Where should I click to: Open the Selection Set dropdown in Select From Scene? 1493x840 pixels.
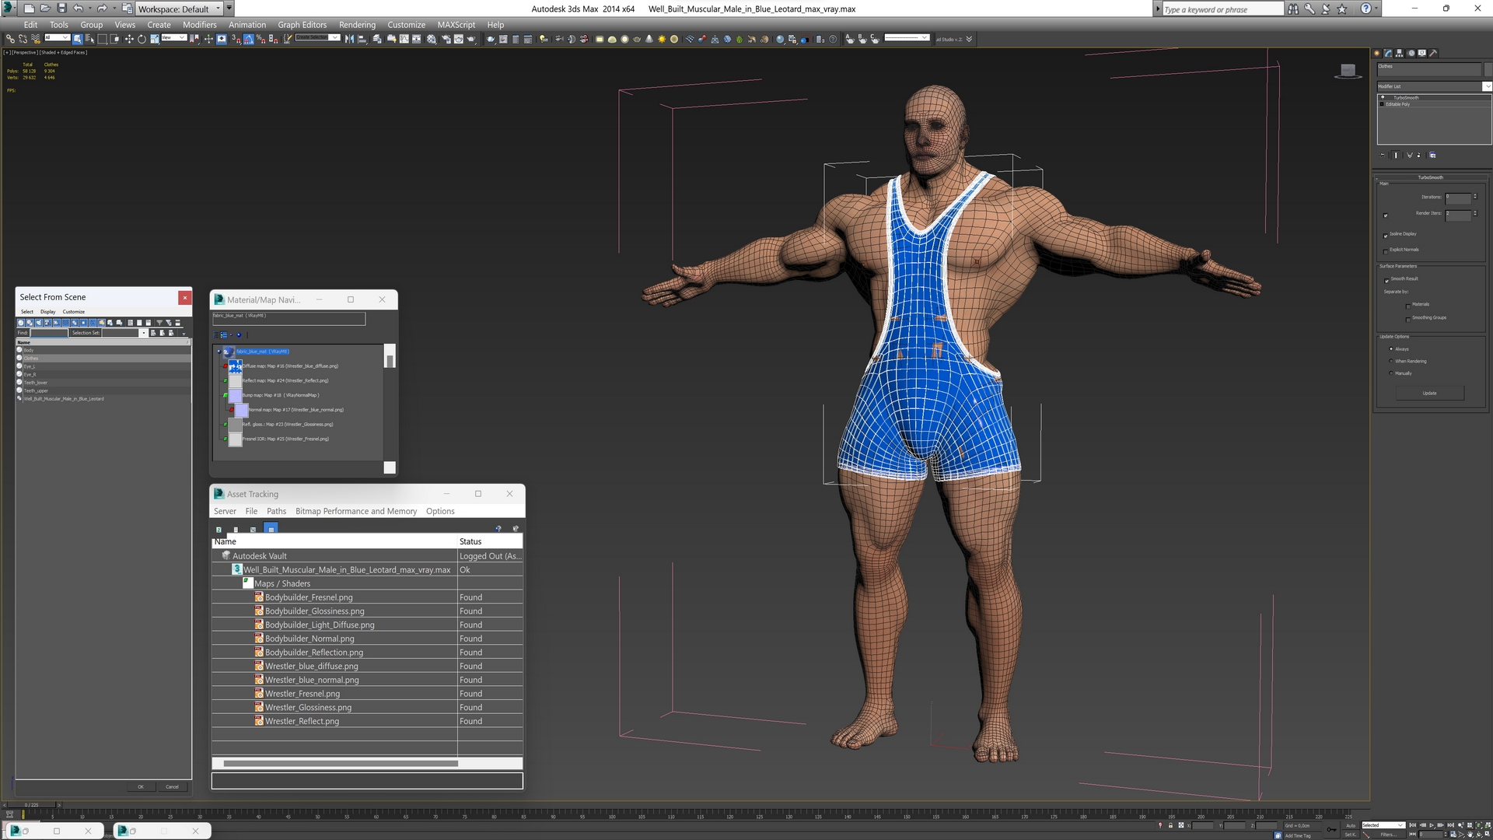point(143,333)
